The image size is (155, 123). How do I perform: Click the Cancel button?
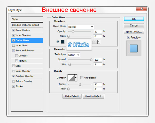click(134, 25)
